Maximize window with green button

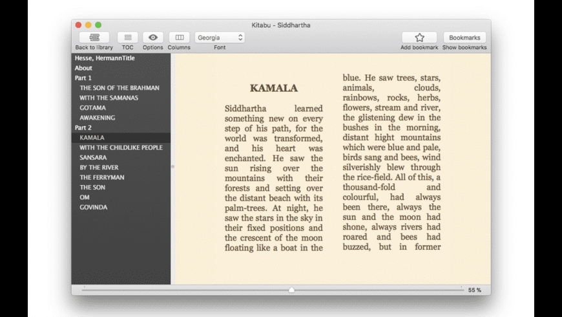(98, 25)
